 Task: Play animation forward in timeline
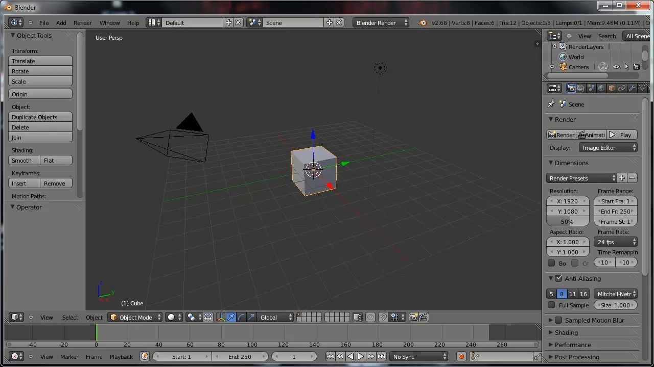tap(361, 356)
